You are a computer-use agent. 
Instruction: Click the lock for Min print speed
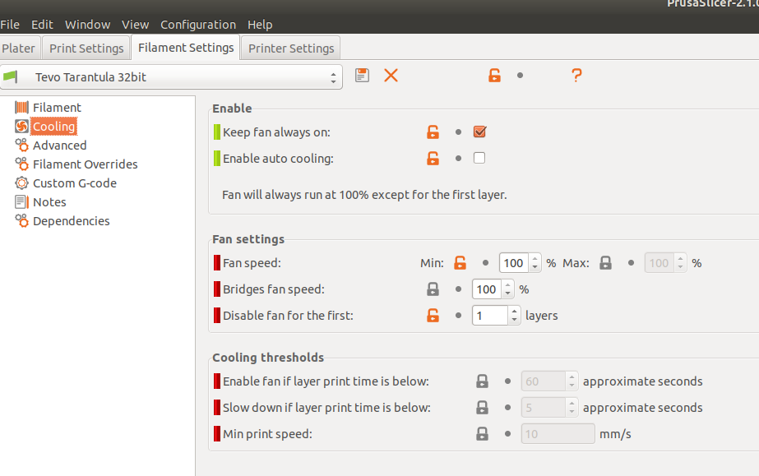point(482,433)
